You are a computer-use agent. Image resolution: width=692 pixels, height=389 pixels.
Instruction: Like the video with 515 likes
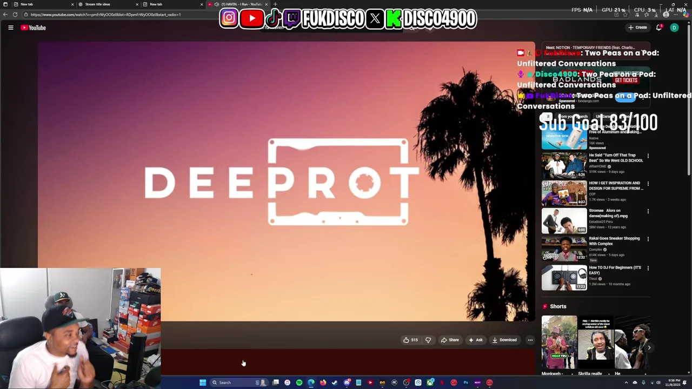(410, 340)
